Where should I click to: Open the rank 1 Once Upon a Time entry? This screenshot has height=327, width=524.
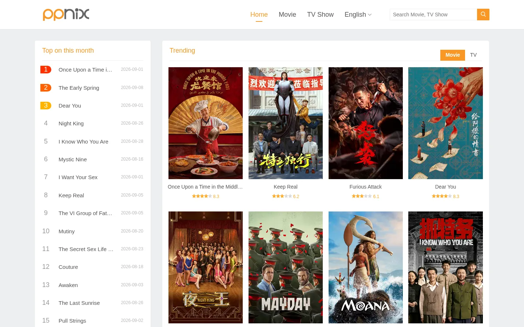tap(86, 69)
